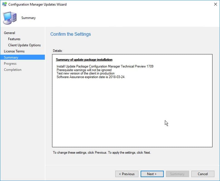Go to Client Update Options step

[24, 45]
